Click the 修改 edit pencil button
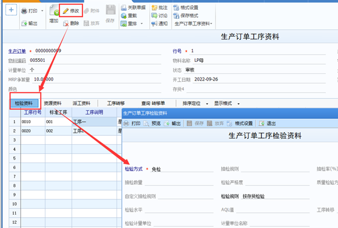The height and width of the screenshot is (228, 338). pos(71,10)
